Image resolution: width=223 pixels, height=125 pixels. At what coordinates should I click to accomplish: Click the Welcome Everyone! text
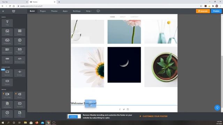tap(84, 103)
